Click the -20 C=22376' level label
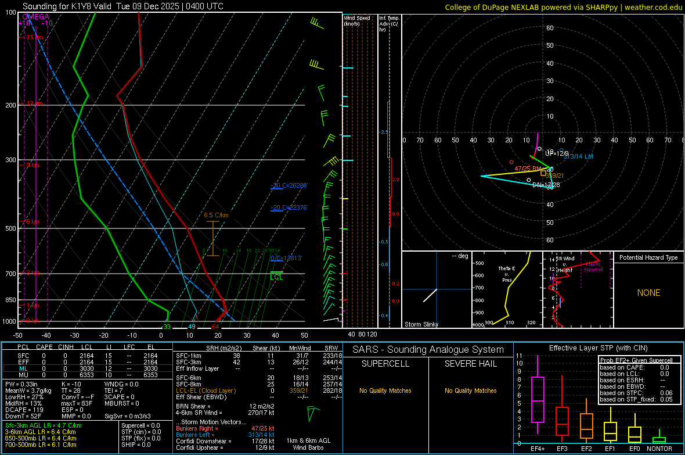 point(289,207)
